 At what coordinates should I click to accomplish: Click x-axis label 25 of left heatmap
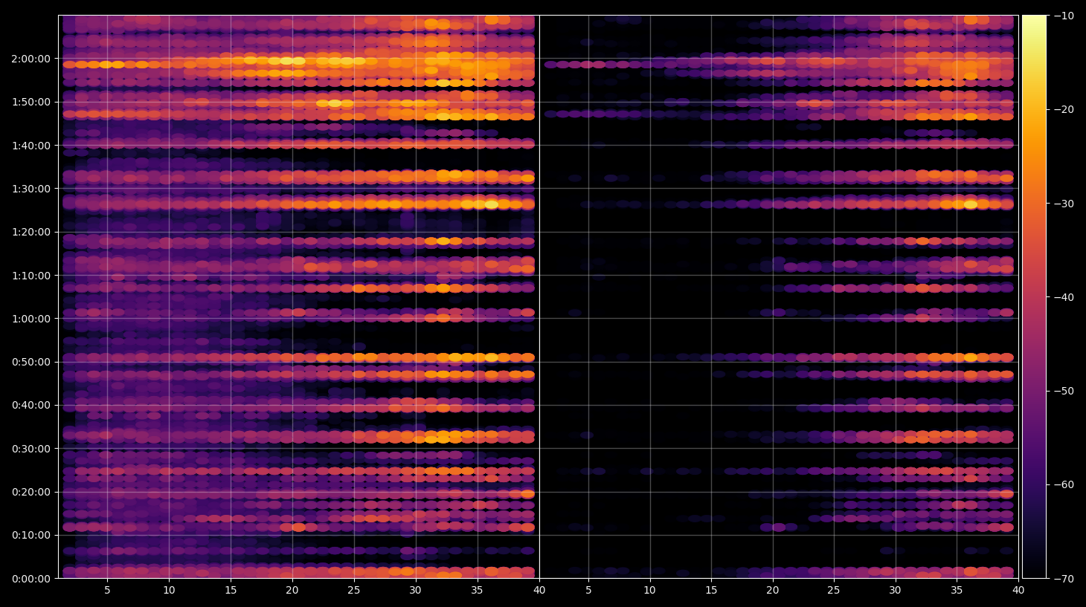pos(354,591)
